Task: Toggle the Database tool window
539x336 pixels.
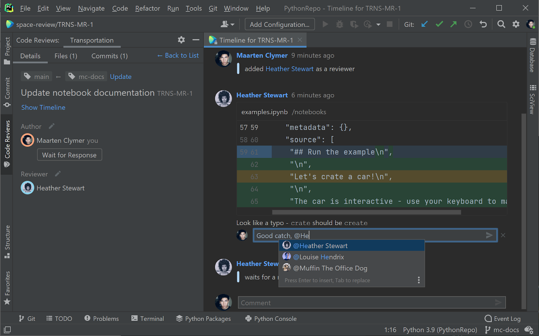Action: [x=533, y=55]
